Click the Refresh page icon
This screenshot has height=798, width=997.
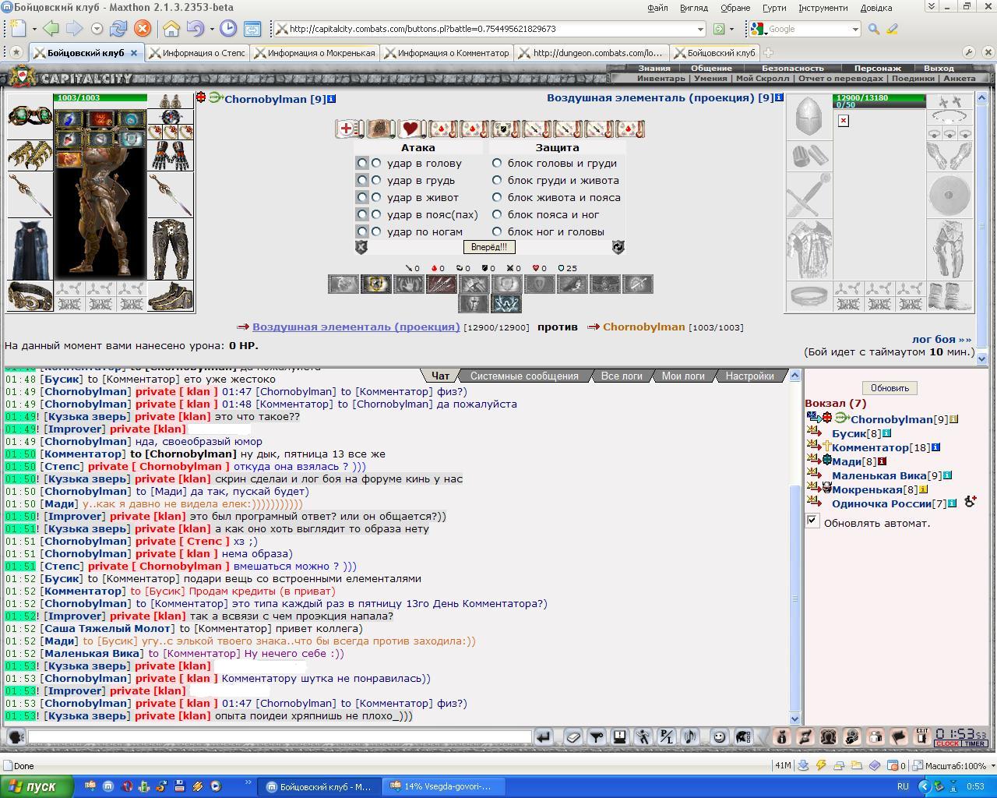118,29
